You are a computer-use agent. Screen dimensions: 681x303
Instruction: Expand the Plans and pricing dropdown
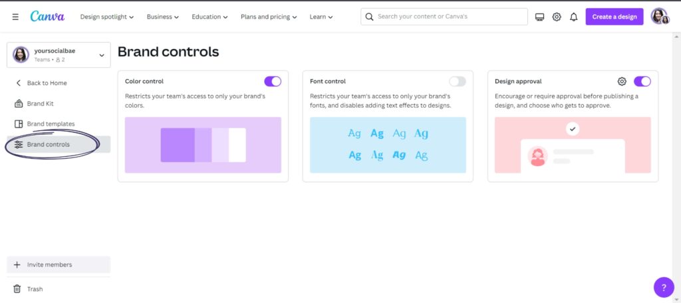click(269, 17)
